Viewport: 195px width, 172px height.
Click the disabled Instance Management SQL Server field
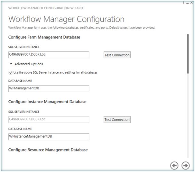click(x=49, y=120)
